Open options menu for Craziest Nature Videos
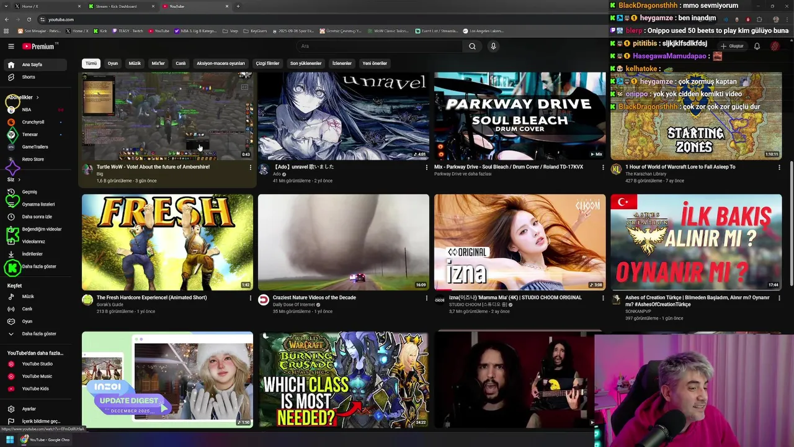Image resolution: width=794 pixels, height=447 pixels. [x=427, y=298]
